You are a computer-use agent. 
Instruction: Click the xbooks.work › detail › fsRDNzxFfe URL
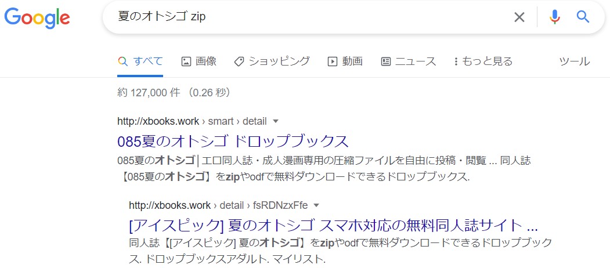click(218, 205)
